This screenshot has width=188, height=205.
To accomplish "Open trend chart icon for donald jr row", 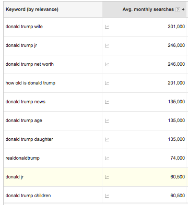I will pos(107,177).
